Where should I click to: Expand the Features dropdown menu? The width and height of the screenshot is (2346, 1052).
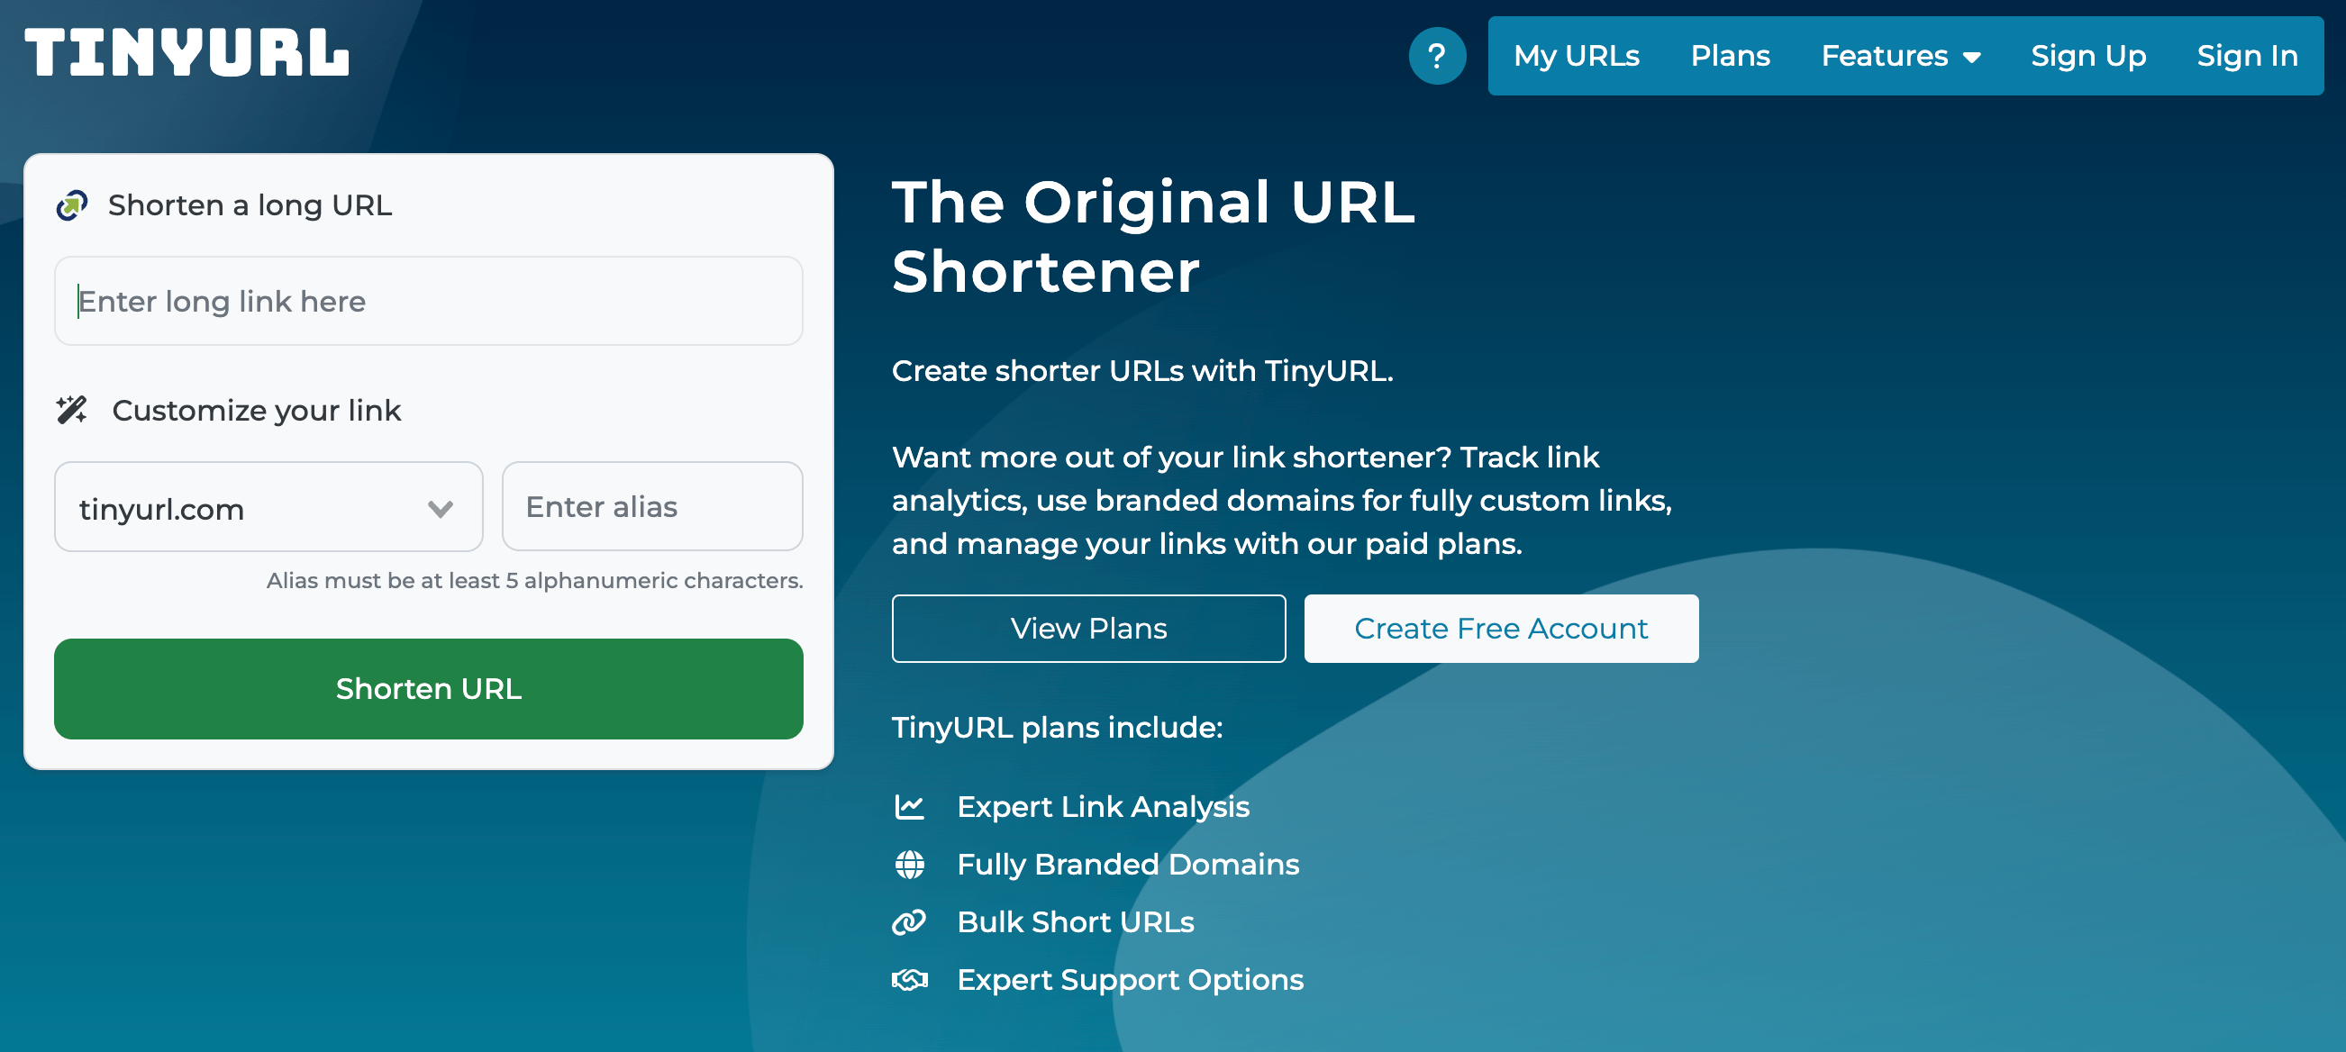[x=1901, y=56]
